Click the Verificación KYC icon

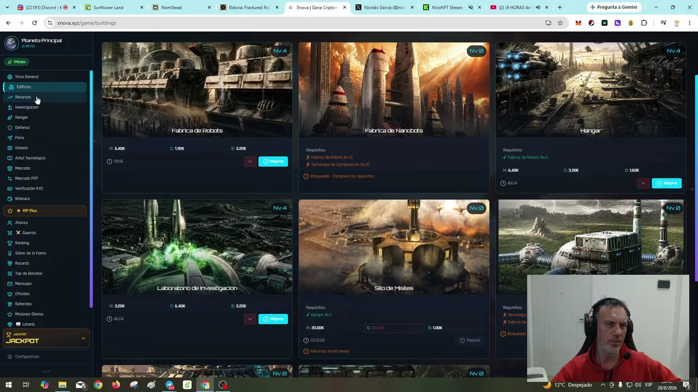point(10,188)
